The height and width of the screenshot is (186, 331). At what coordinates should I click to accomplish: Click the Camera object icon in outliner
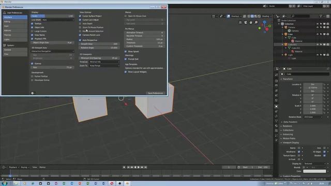tap(286, 27)
